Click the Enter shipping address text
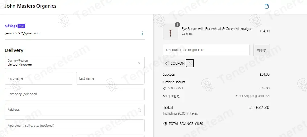Viewport: 307px width, 137px height. coord(252,96)
